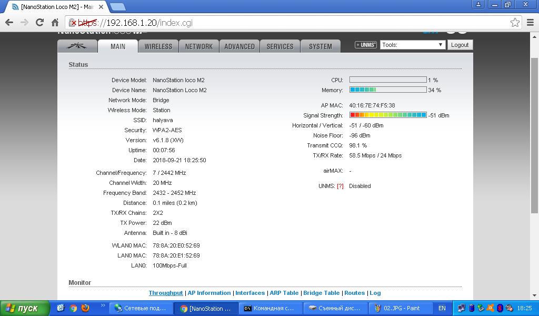The image size is (539, 316).
Task: Switch to '02.JPG - Paint' taskbar window
Action: (400, 308)
